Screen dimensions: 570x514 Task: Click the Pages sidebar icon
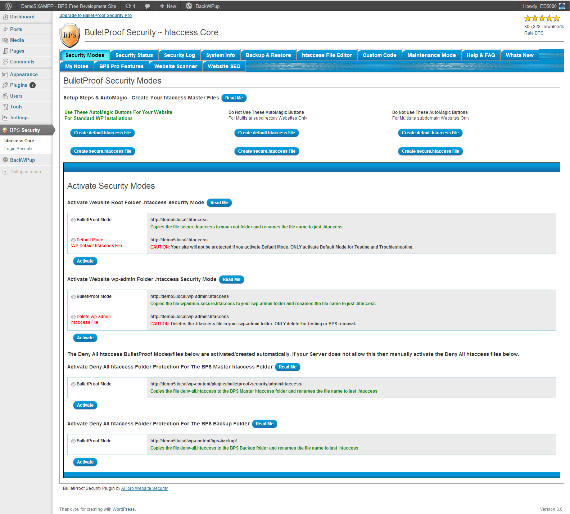point(5,51)
